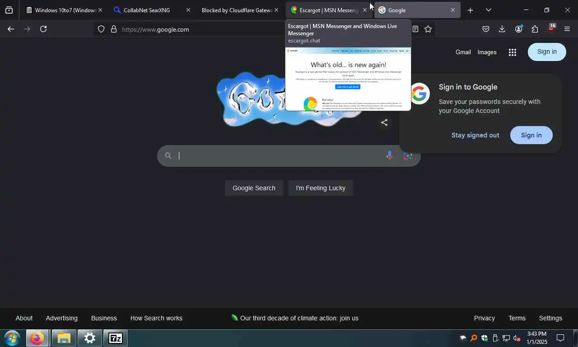
Task: Close the Google tab
Action: (x=453, y=10)
